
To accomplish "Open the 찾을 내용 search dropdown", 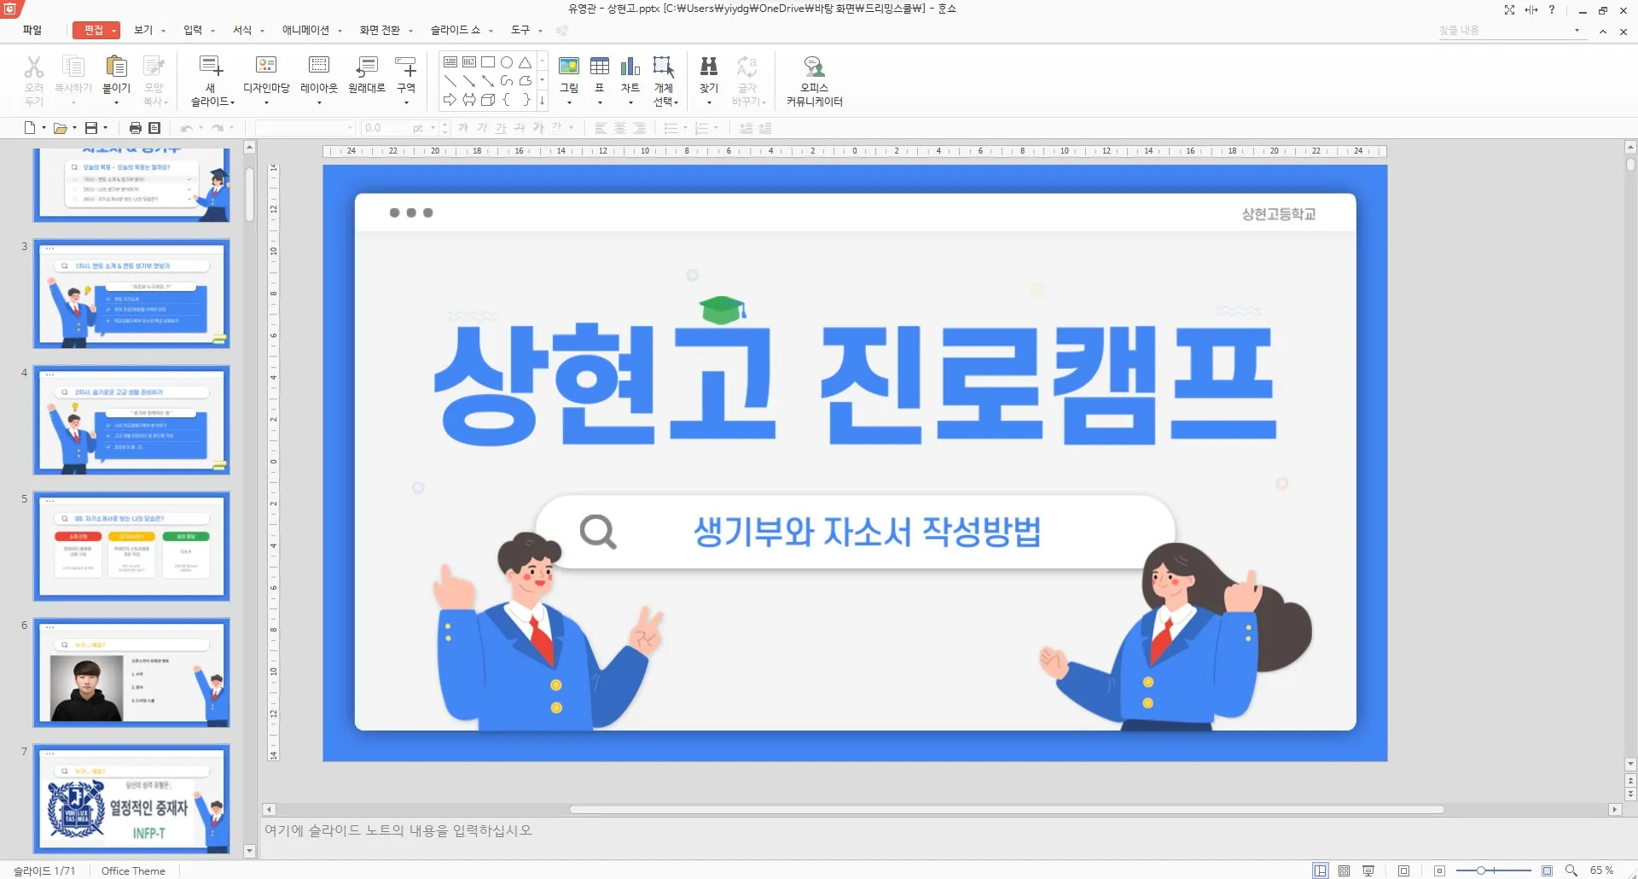I will coord(1575,30).
